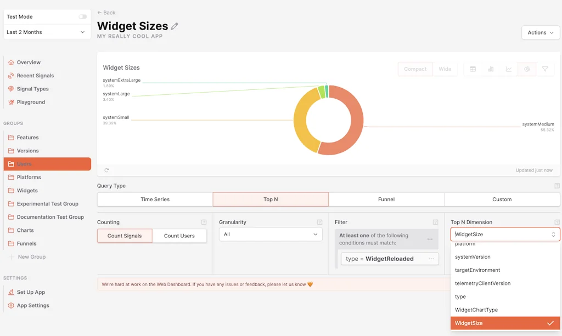This screenshot has width=562, height=336.
Task: Open options for the WidgetReloaded filter condition
Action: tap(431, 259)
